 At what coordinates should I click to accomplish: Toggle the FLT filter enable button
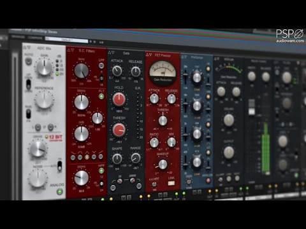click(101, 97)
